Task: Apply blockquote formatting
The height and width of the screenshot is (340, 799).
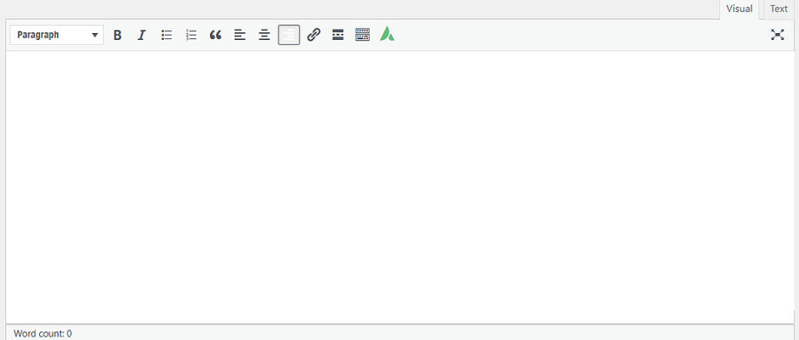Action: tap(216, 35)
